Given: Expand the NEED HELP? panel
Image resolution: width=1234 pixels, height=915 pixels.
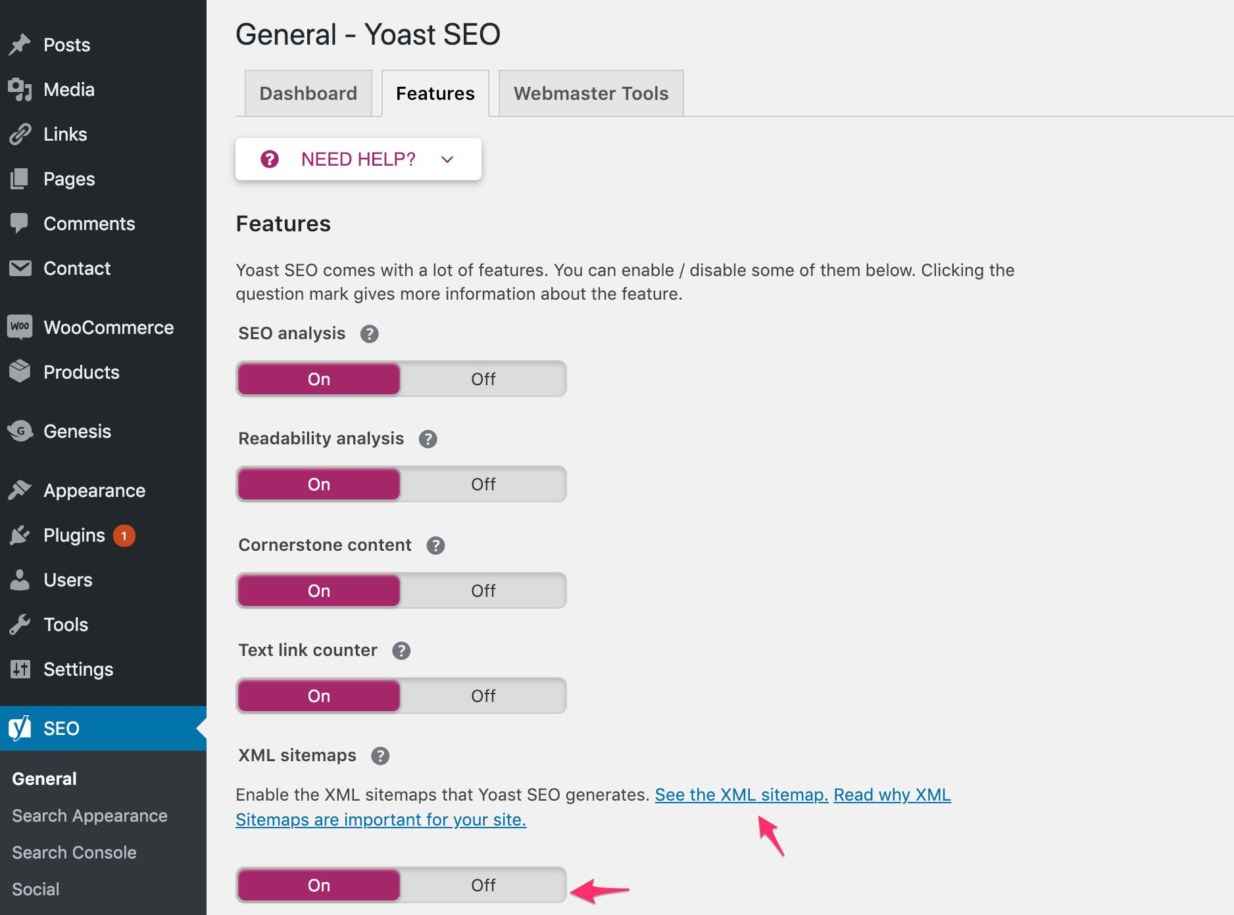Looking at the screenshot, I should coord(358,159).
